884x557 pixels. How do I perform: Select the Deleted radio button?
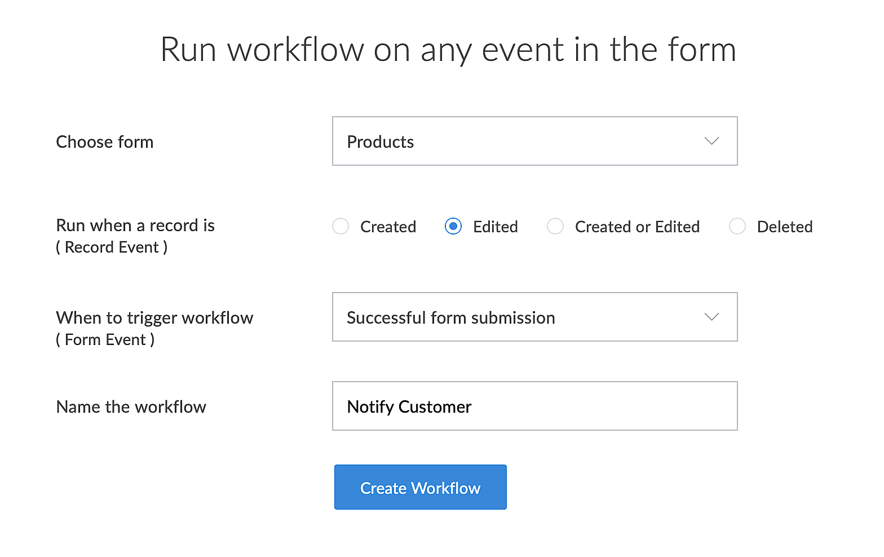[737, 227]
